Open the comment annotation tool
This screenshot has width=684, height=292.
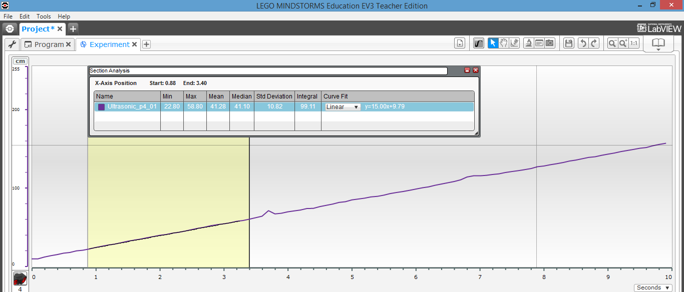(539, 43)
